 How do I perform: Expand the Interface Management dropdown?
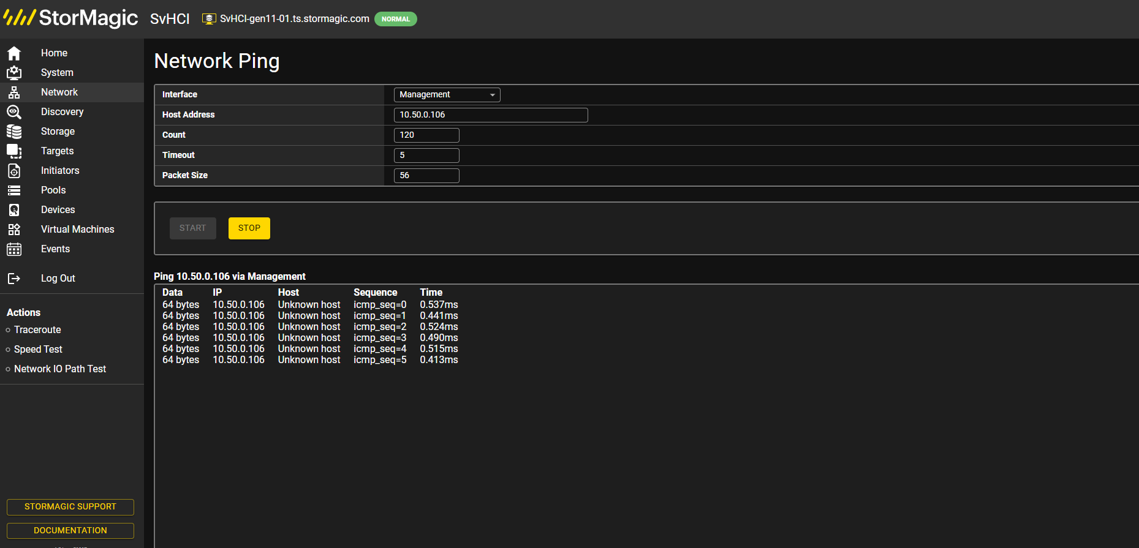(x=447, y=95)
